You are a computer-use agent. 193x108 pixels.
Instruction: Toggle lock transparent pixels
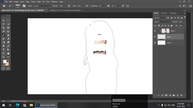pos(159,25)
